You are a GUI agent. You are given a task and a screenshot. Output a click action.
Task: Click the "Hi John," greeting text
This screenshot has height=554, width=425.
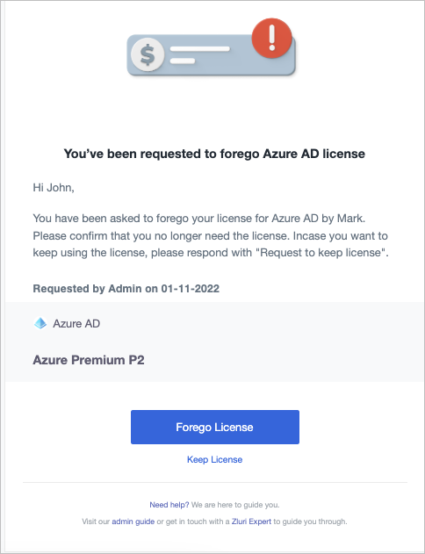[54, 187]
